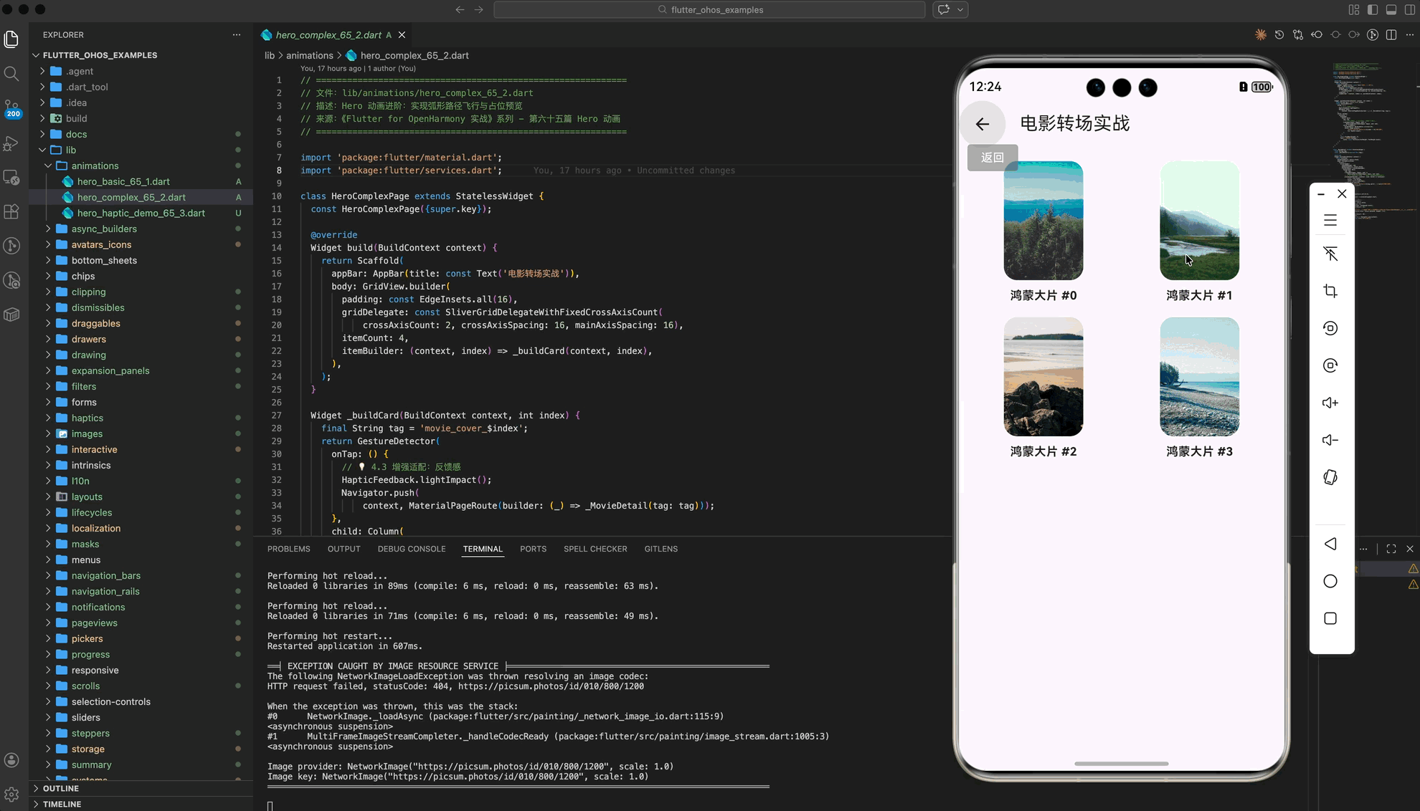This screenshot has width=1420, height=811.
Task: Click the split editor right icon
Action: point(1391,34)
